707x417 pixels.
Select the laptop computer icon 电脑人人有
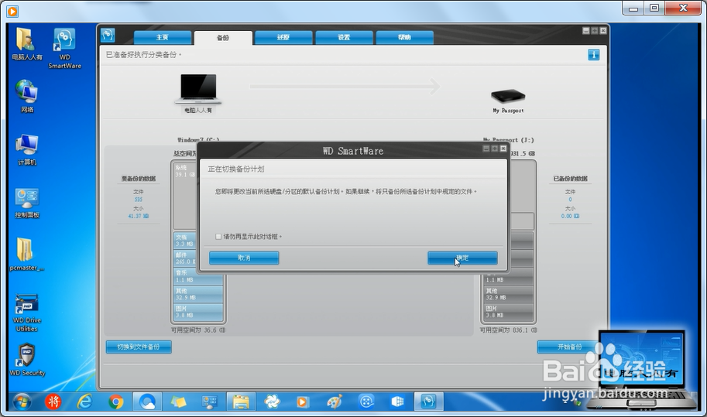[x=198, y=94]
